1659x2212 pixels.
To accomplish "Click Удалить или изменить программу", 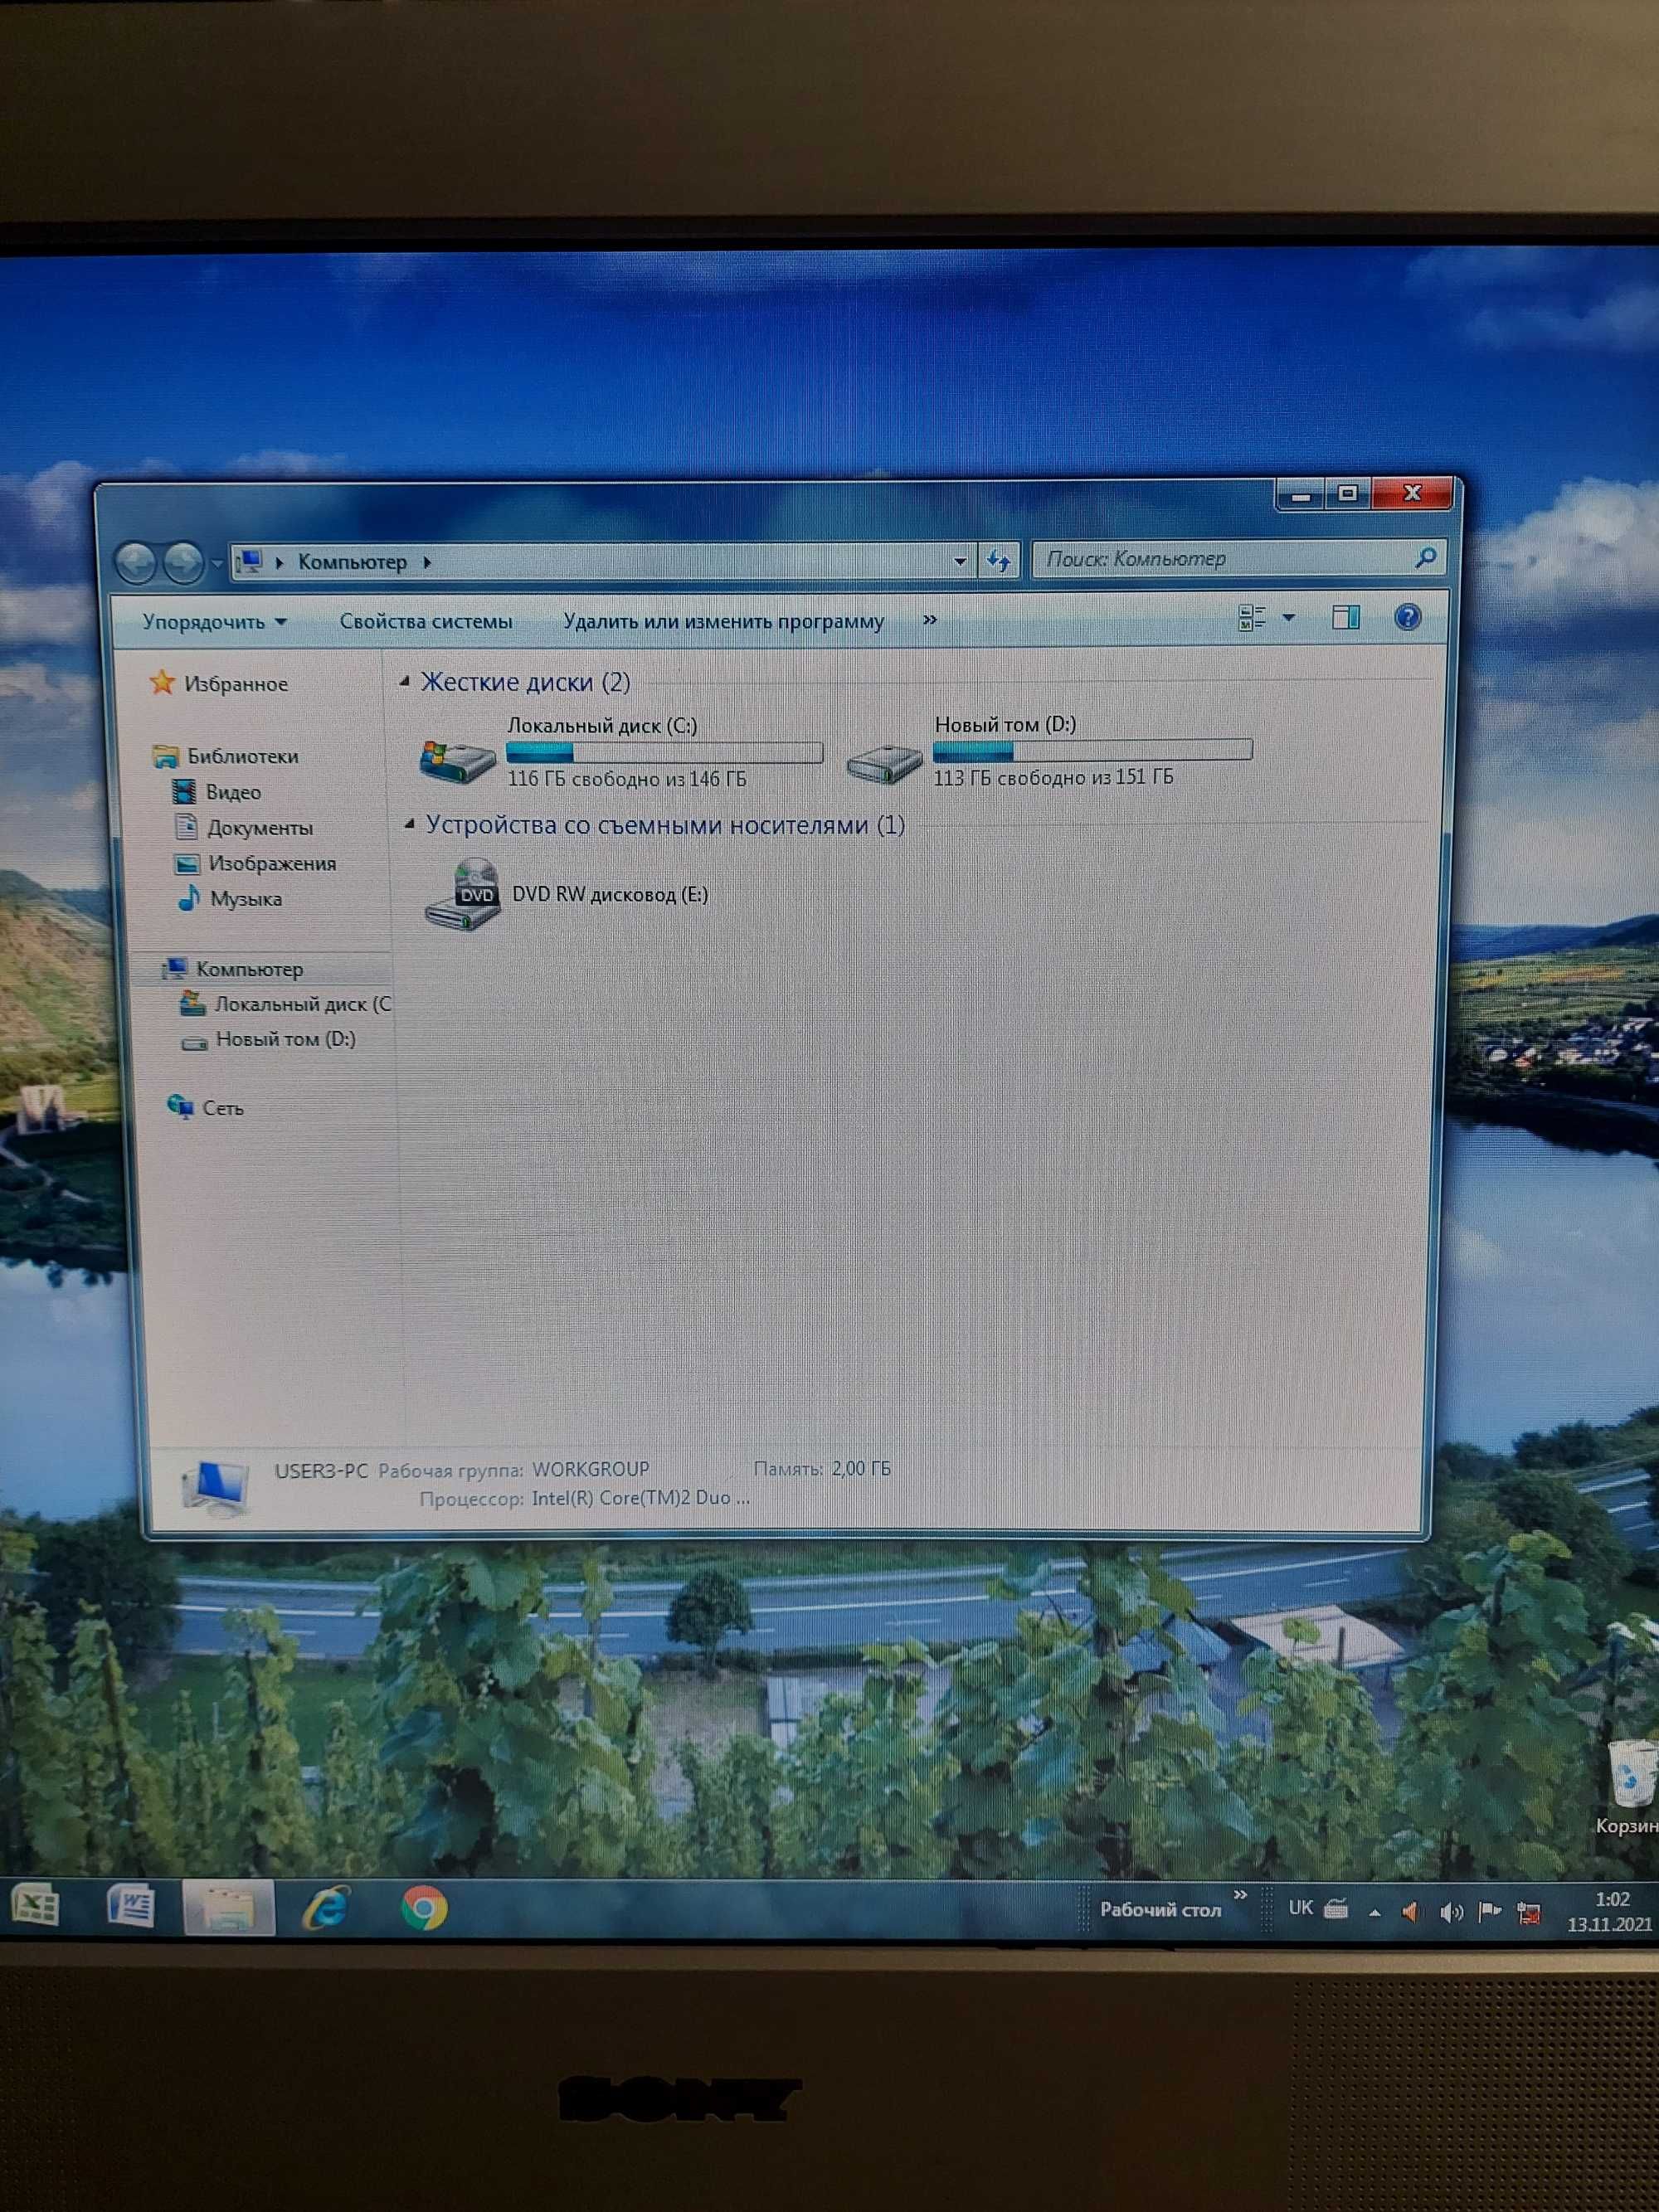I will point(723,621).
